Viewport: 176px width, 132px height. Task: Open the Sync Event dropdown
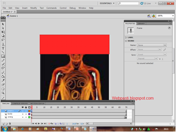click(x=152, y=55)
